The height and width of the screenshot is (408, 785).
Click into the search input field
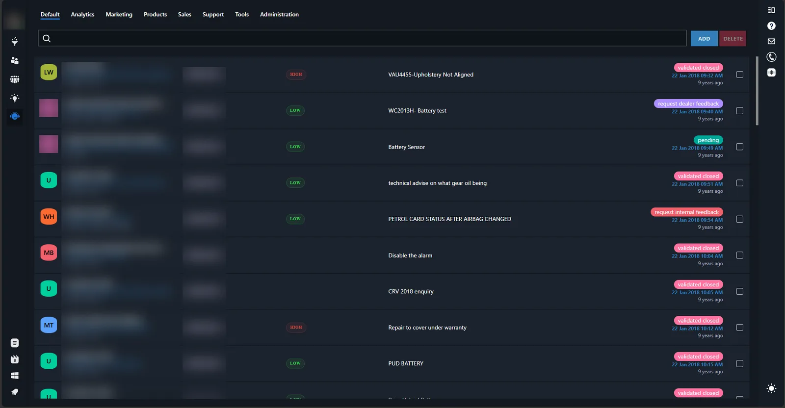point(362,38)
